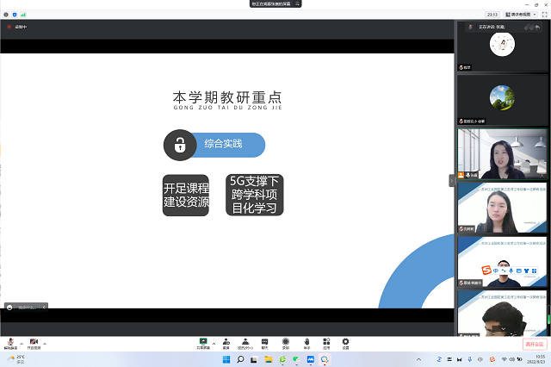551x367 pixels.
Task: Click the blue security shield icon
Action: tap(15, 15)
